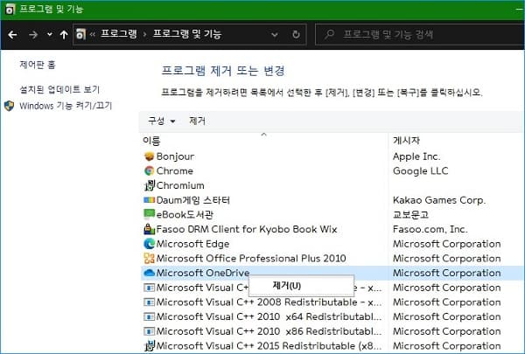Go up one level with Up arrow
The image size is (525, 354).
(64, 34)
